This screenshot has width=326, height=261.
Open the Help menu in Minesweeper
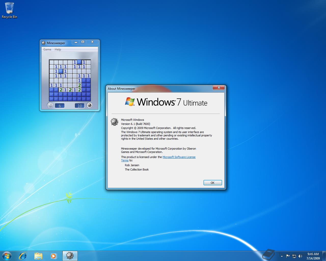coord(58,49)
